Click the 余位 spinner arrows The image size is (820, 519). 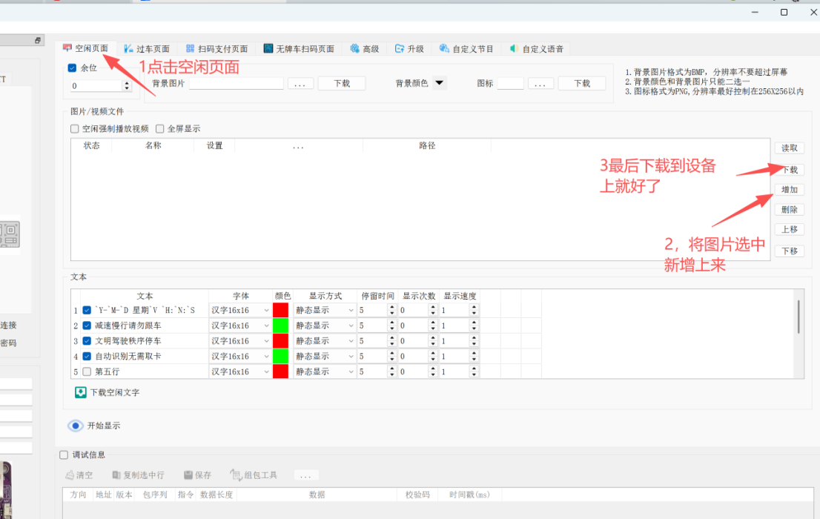[x=127, y=86]
